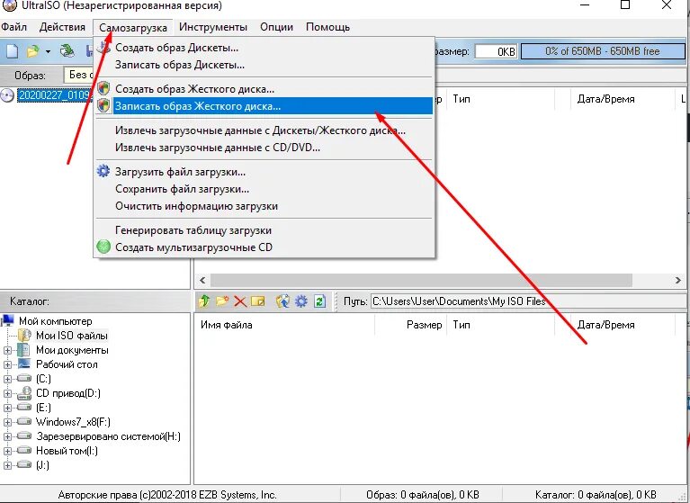Click the CD привод(D:) drive icon

coord(24,392)
